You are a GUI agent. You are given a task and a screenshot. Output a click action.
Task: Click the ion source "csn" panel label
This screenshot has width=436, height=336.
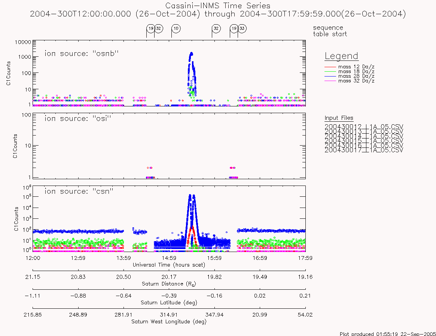(79, 191)
